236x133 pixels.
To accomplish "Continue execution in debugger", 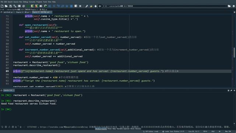I will point(67,6).
